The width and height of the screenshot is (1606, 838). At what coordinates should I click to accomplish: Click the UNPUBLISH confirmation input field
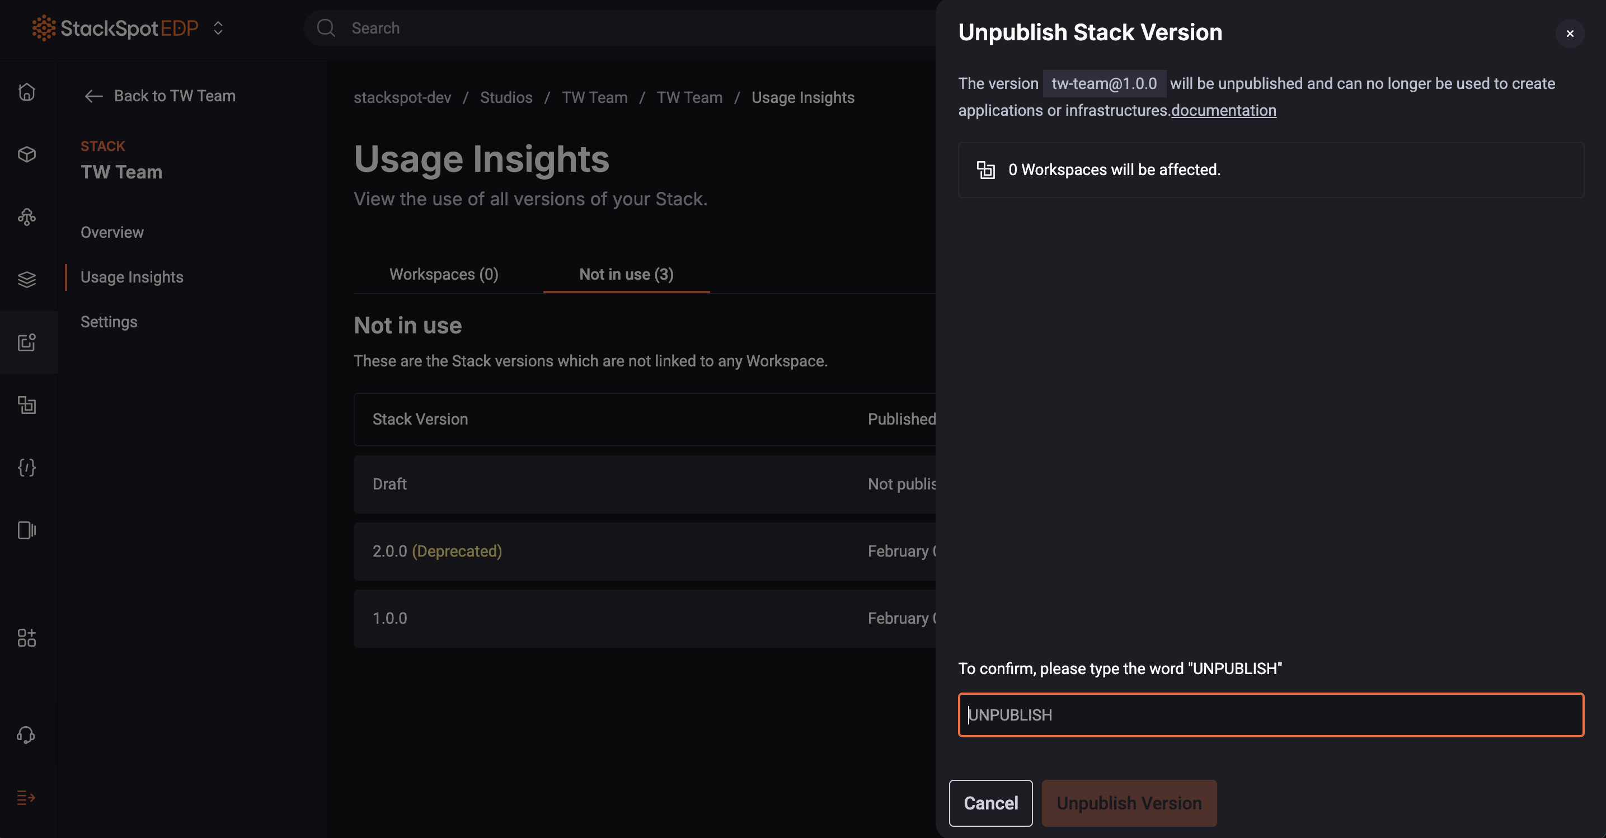click(1271, 714)
